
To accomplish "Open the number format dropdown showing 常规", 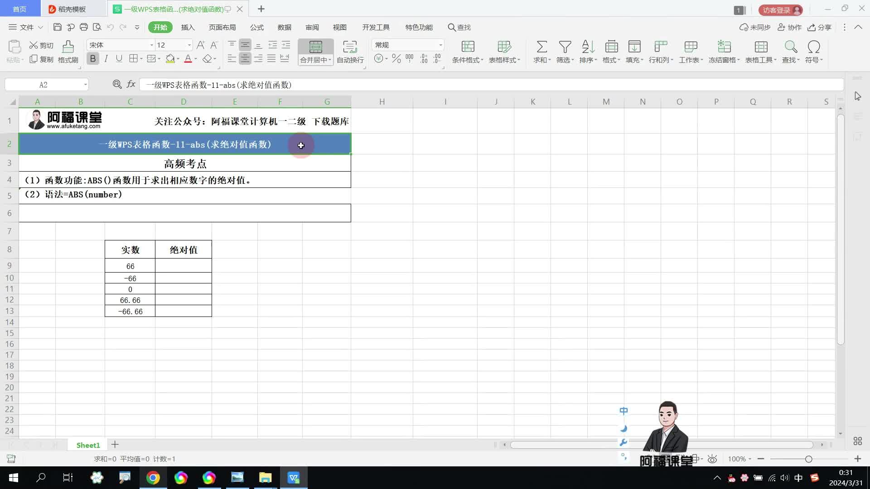I will (x=440, y=45).
